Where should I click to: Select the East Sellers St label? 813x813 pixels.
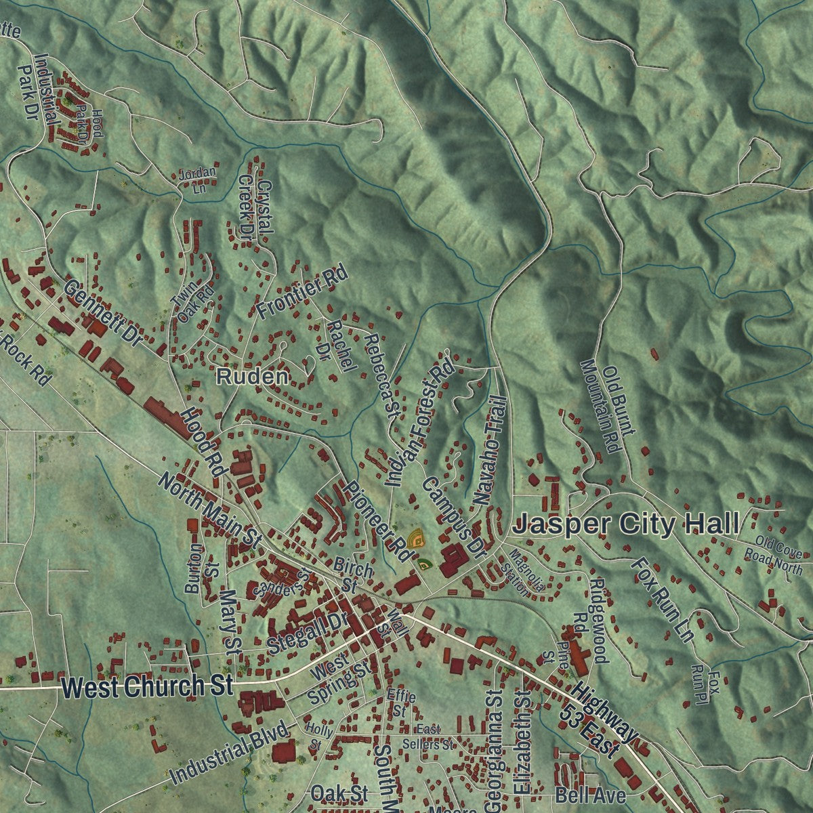[427, 737]
